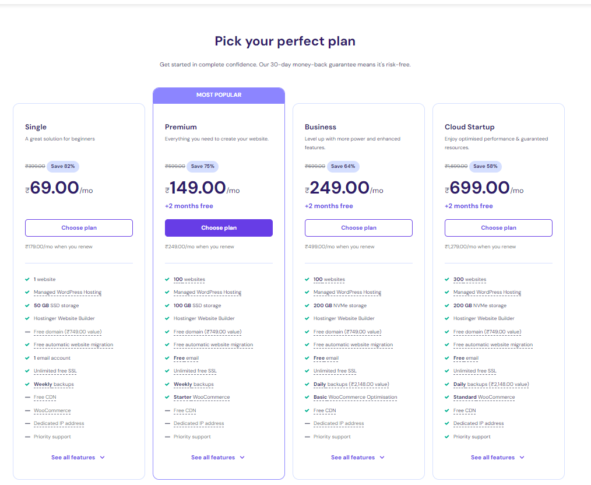Expand See all features in Cloud Startup plan
This screenshot has height=485, width=591.
tap(498, 458)
